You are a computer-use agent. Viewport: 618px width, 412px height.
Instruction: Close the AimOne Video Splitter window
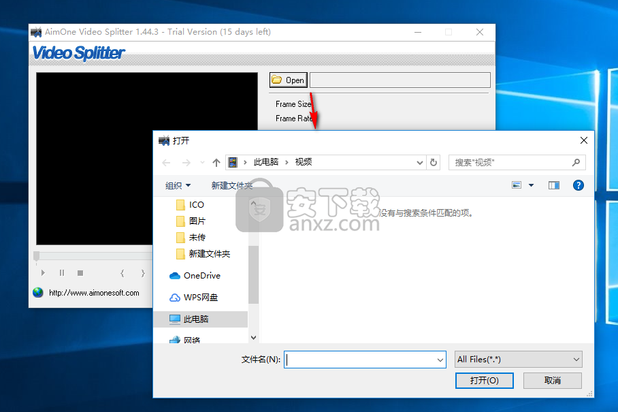click(480, 32)
